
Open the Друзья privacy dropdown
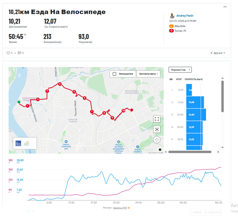pos(218,53)
